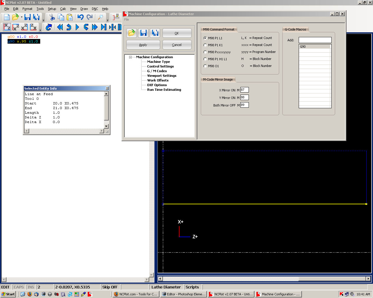Click the Both Mirror OFF M-code field
The height and width of the screenshot is (298, 373).
(x=244, y=105)
